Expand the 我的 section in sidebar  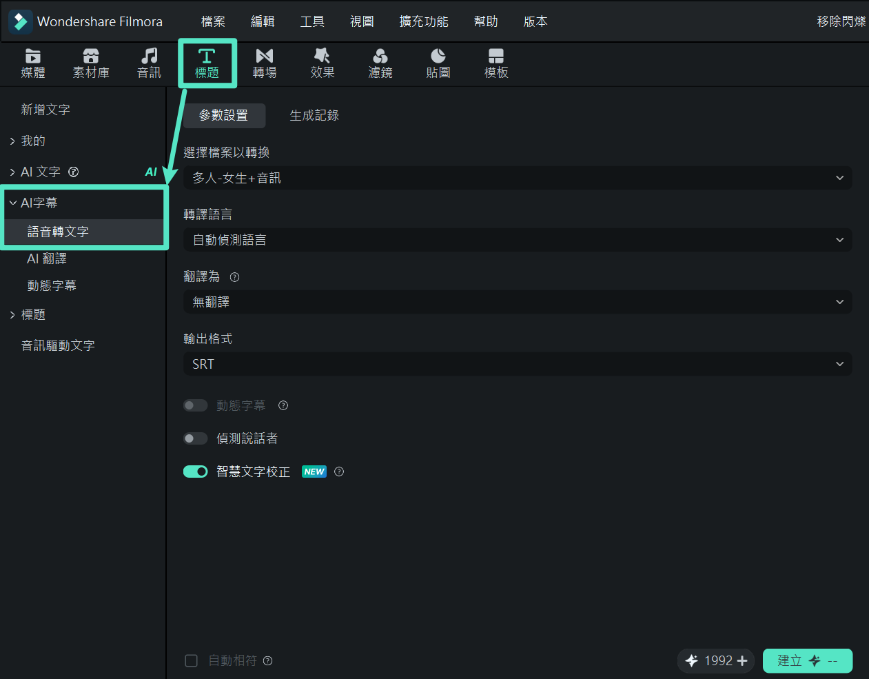point(12,141)
